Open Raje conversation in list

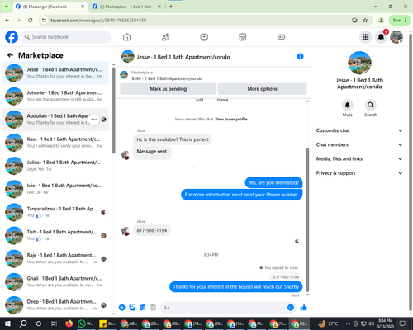[55, 259]
